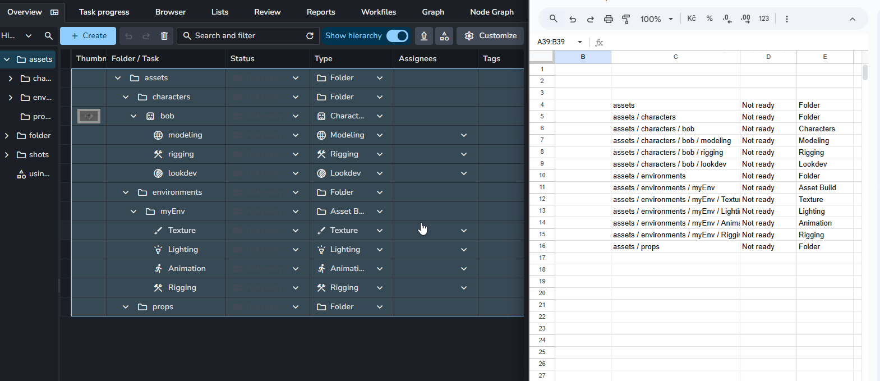Open the 100% zoom dropdown
880x381 pixels.
point(656,19)
